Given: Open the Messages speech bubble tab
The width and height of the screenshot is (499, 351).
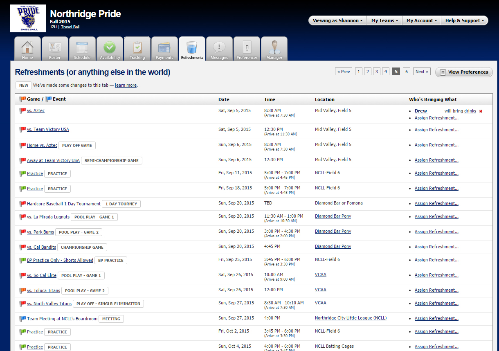Looking at the screenshot, I should click(x=219, y=49).
